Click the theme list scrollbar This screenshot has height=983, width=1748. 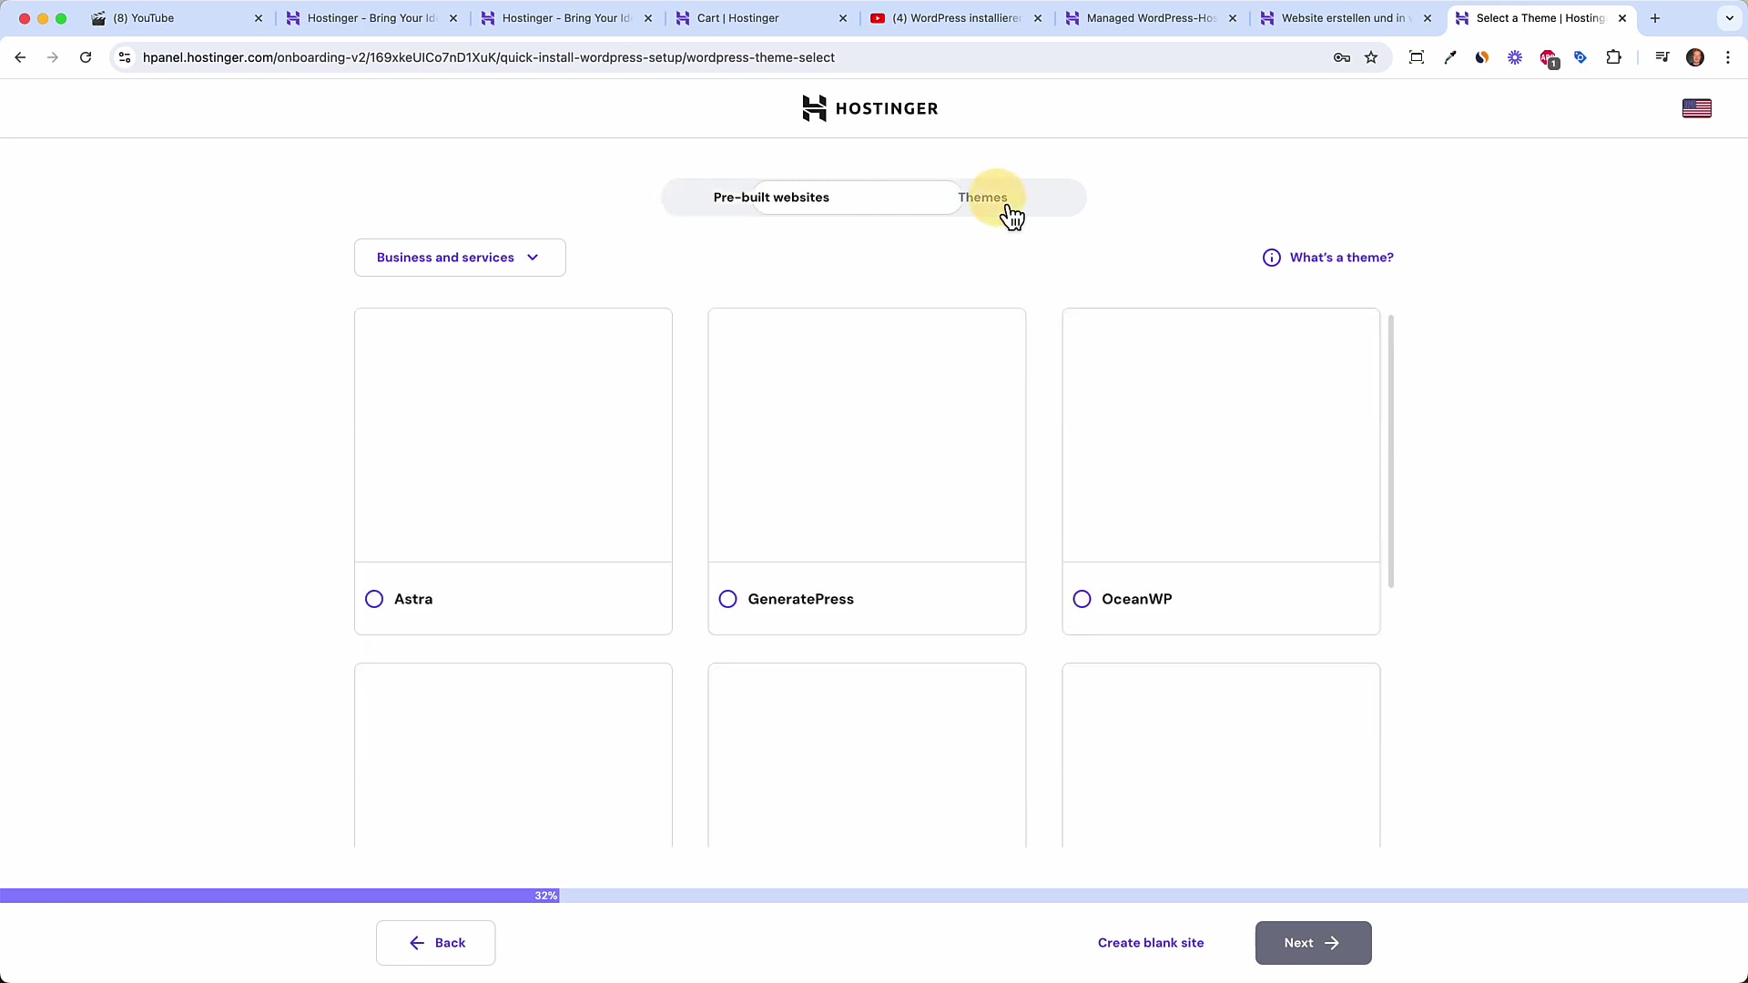(x=1391, y=451)
